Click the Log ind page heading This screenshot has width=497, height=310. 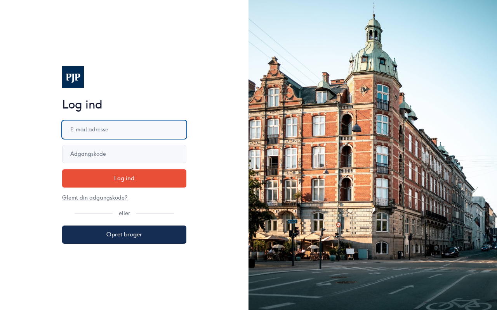tap(82, 105)
